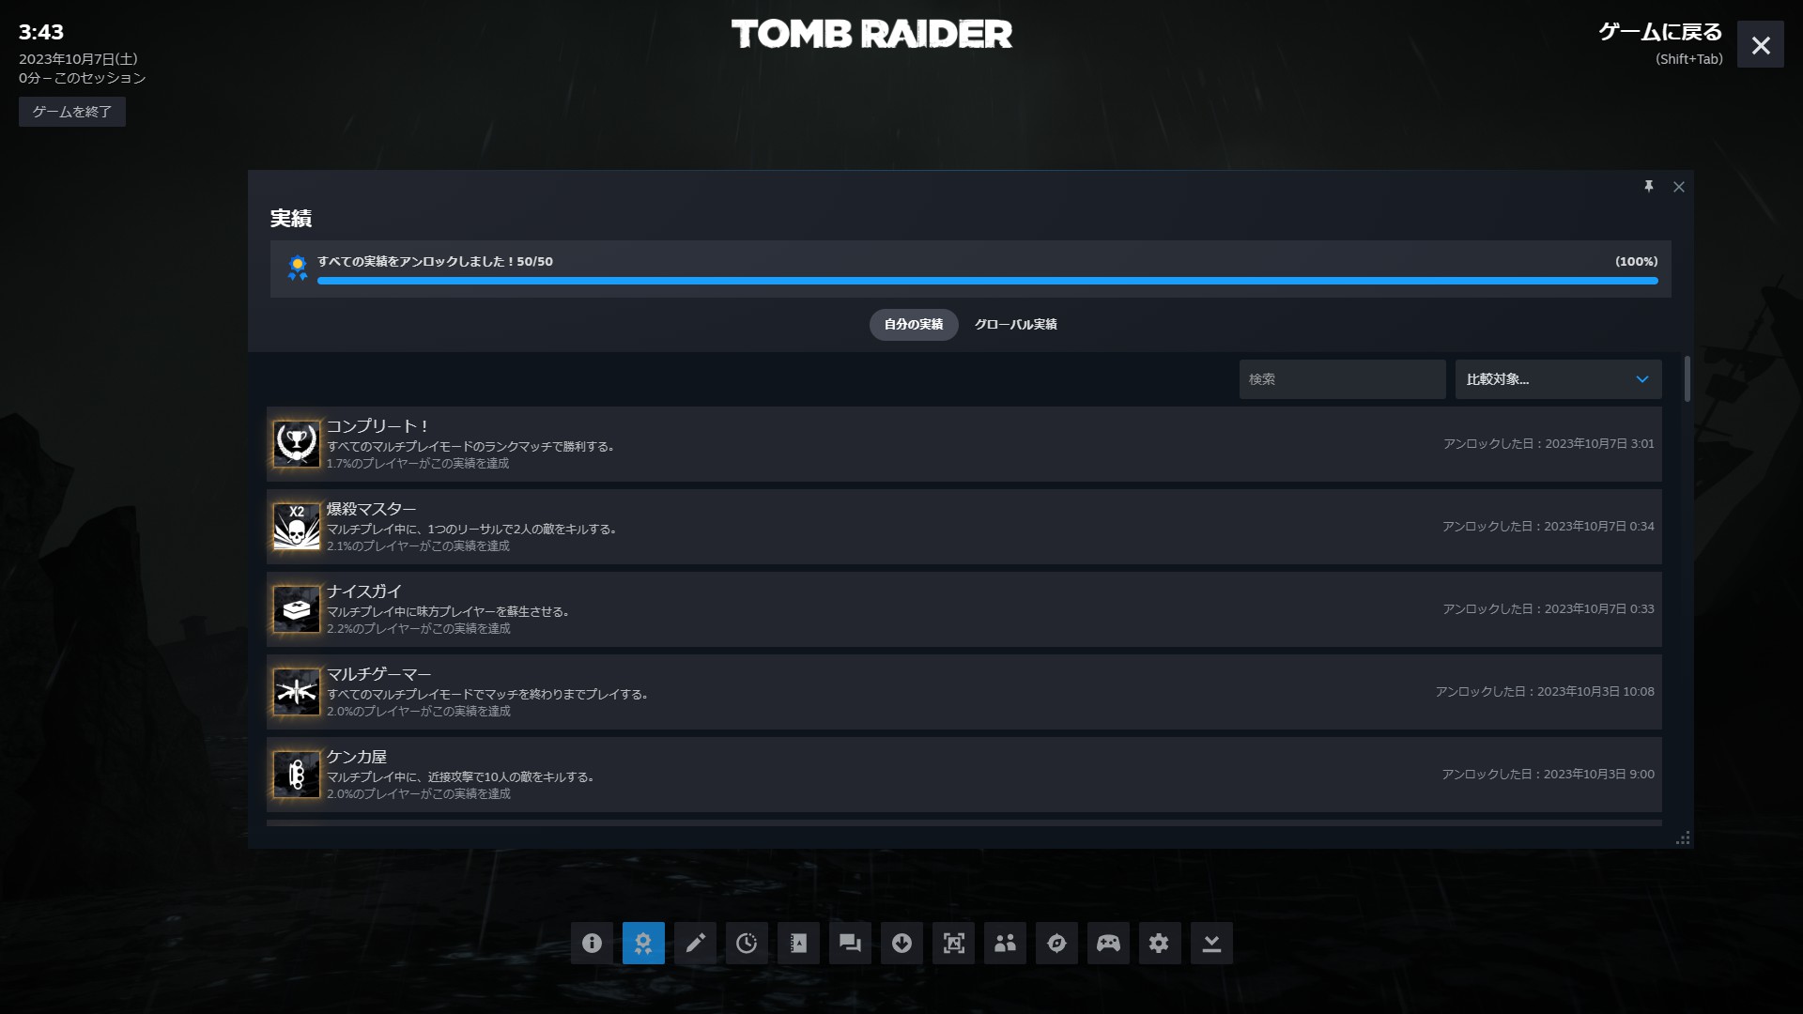Open the friends list people icon
Viewport: 1803px width, 1014px height.
(1005, 943)
